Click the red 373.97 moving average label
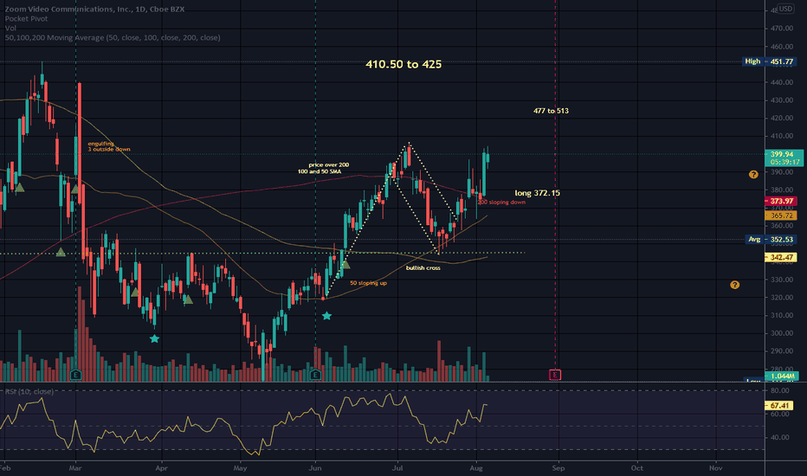The height and width of the screenshot is (476, 807). pos(781,201)
